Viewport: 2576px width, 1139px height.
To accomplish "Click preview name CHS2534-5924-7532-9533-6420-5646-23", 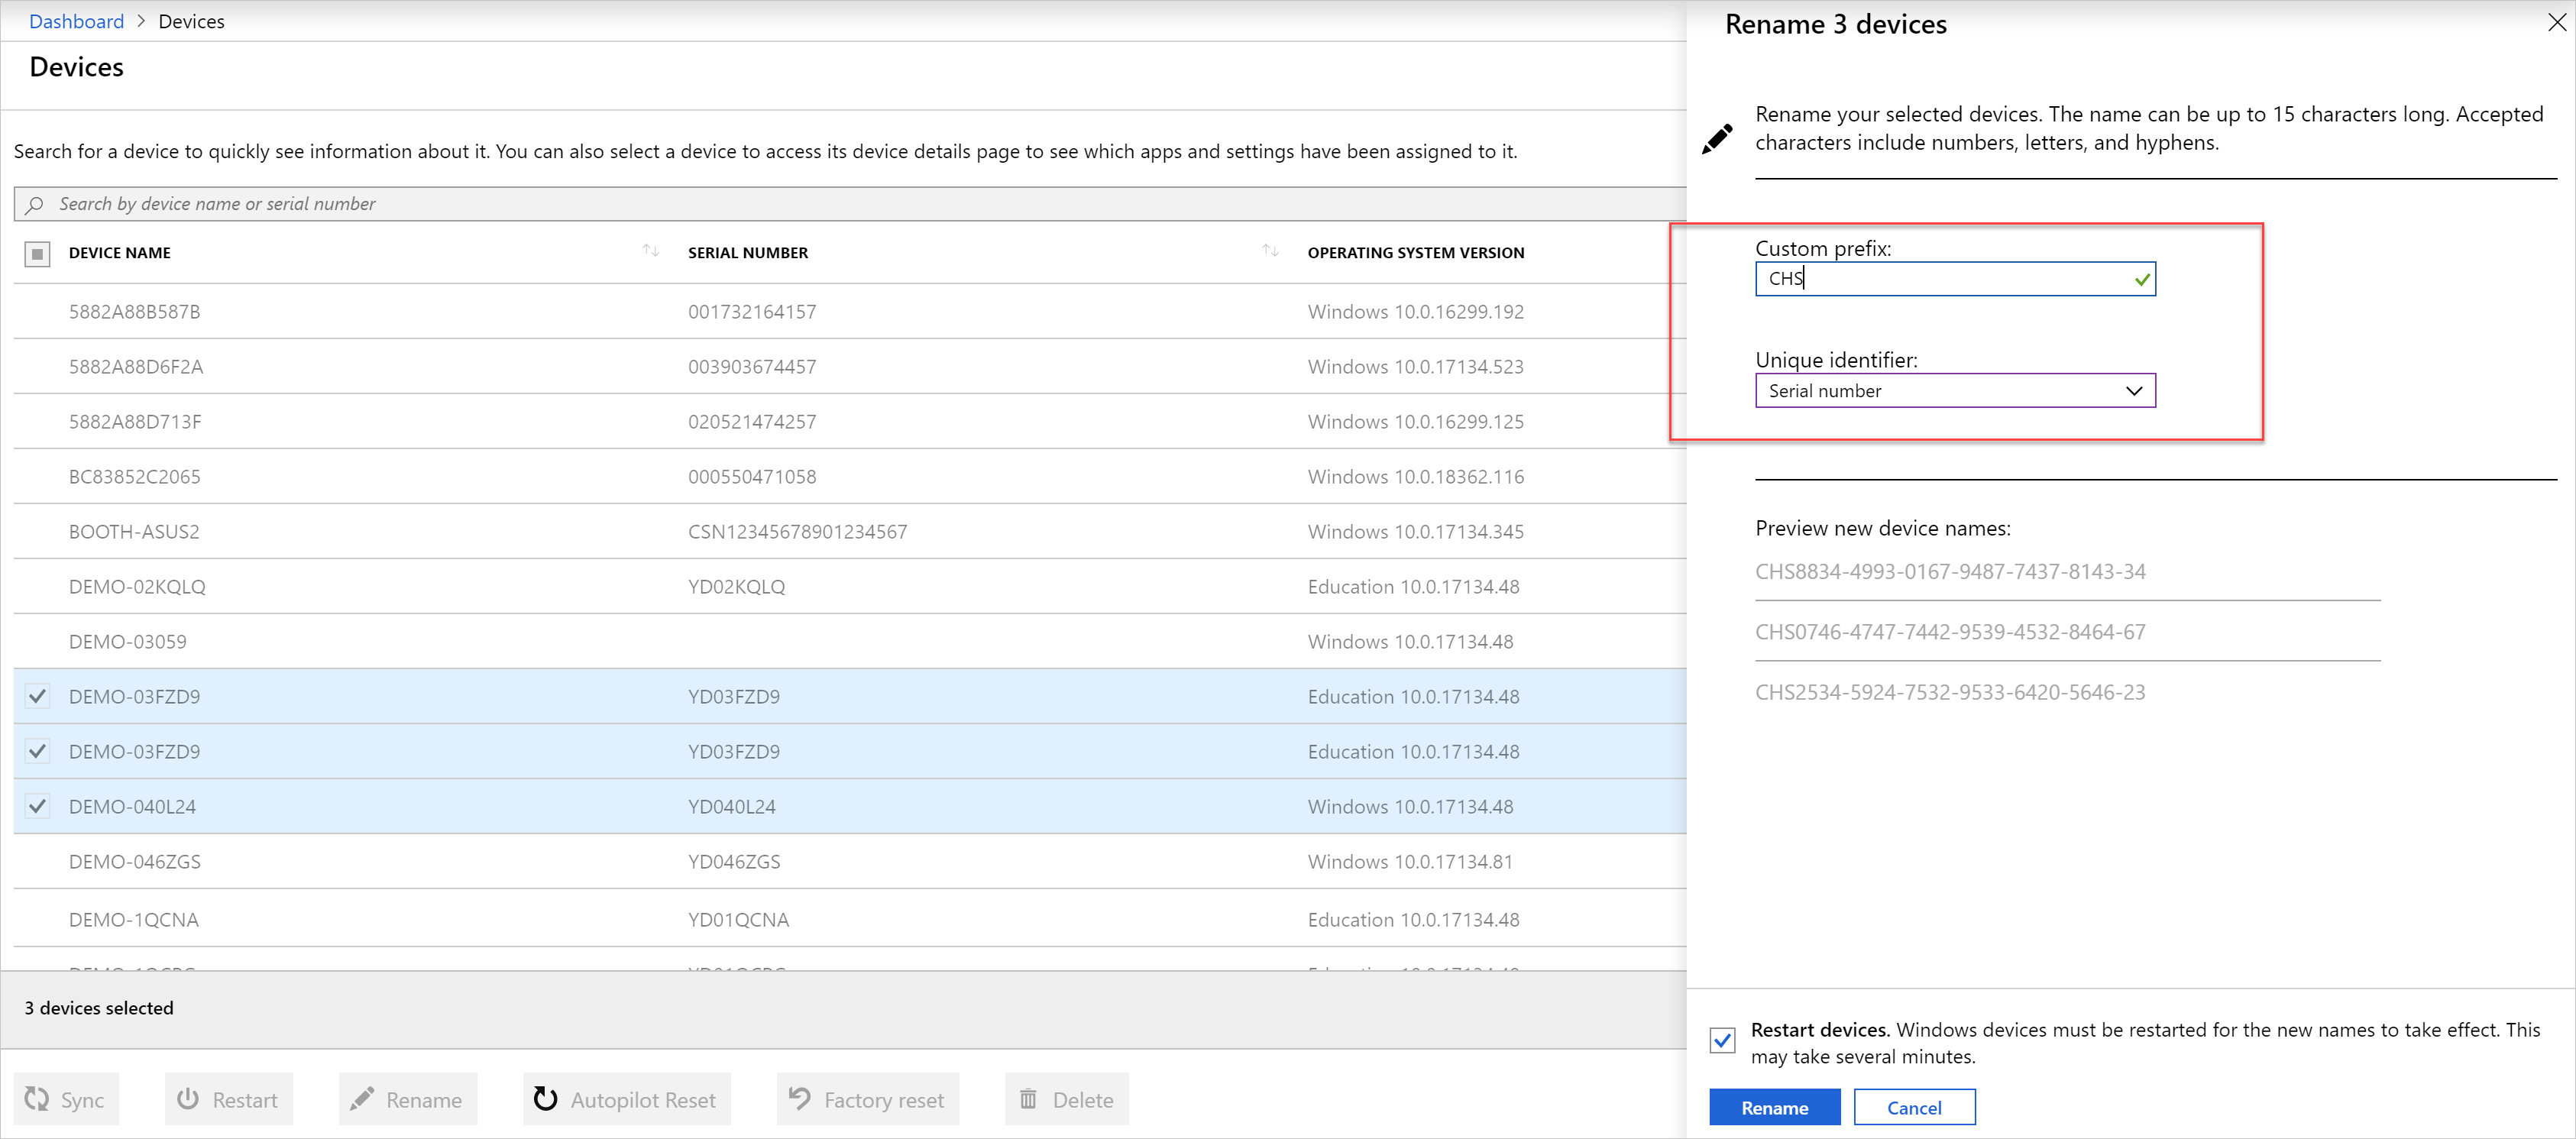I will point(1950,692).
